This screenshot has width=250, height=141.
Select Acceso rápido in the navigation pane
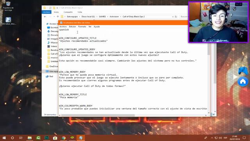pyautogui.click(x=52, y=24)
